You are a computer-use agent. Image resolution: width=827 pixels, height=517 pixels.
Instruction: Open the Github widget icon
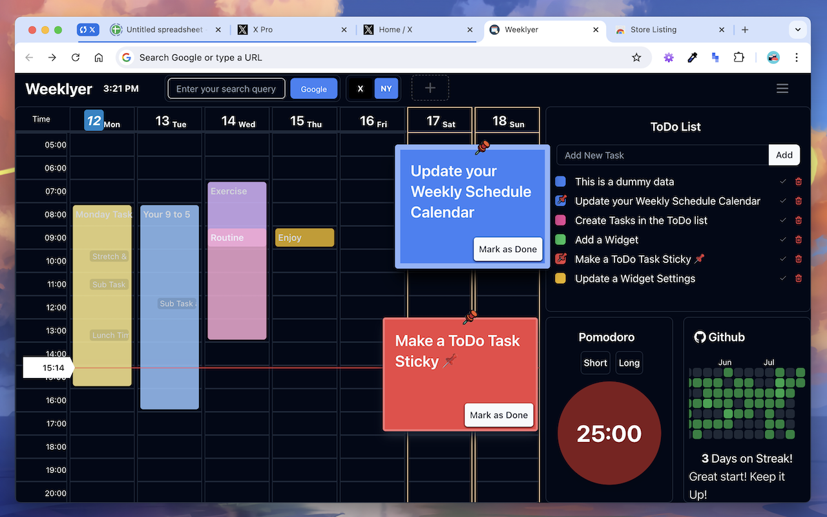tap(700, 337)
